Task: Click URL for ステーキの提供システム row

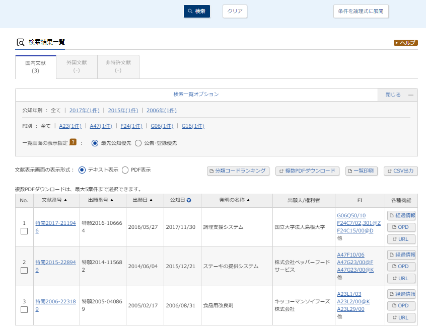Action: pos(401,279)
